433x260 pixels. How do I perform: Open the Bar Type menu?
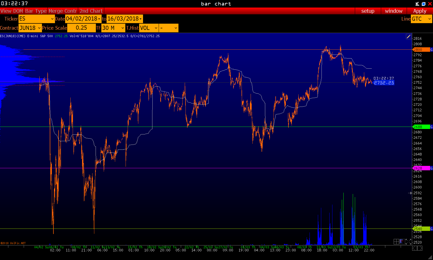click(36, 11)
